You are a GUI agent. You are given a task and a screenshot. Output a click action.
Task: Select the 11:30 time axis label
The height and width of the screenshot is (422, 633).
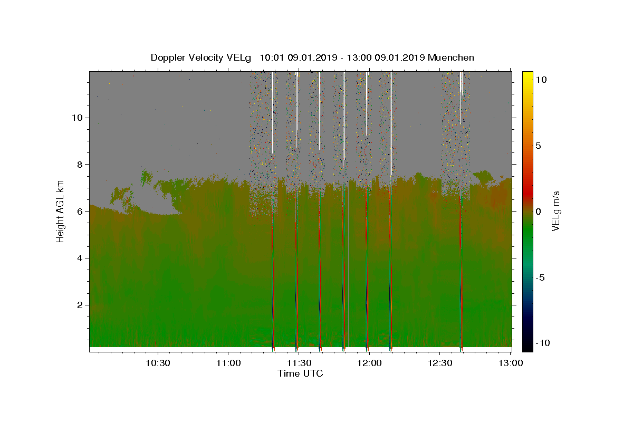(299, 363)
